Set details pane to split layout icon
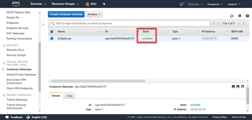 tap(238, 87)
